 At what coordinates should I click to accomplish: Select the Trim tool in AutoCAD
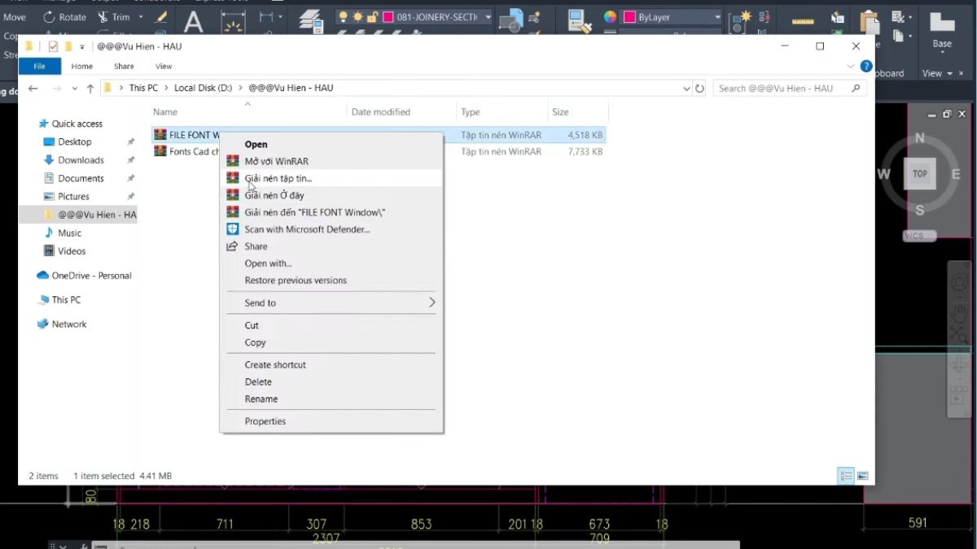click(113, 17)
